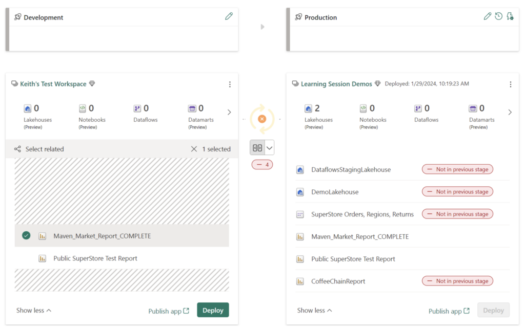Expand more item types with the right chevron arrow
The width and height of the screenshot is (525, 331).
coord(229,112)
